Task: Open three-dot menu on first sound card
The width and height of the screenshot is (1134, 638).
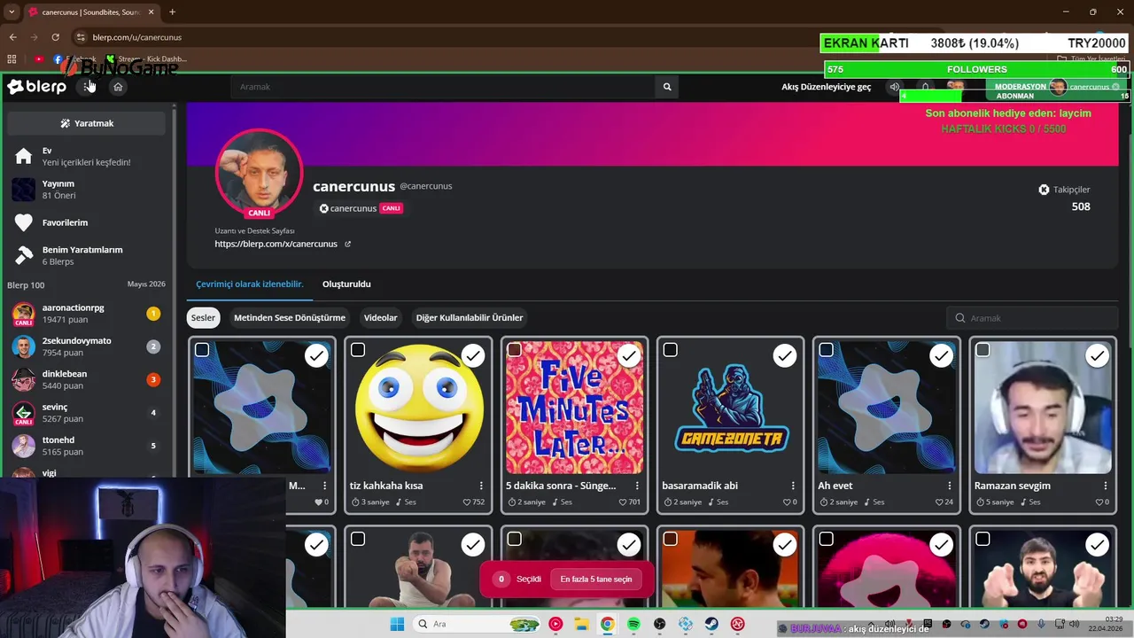Action: (325, 486)
